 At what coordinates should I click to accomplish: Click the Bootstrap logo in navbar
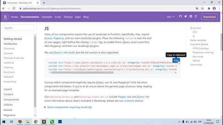point(6,17)
